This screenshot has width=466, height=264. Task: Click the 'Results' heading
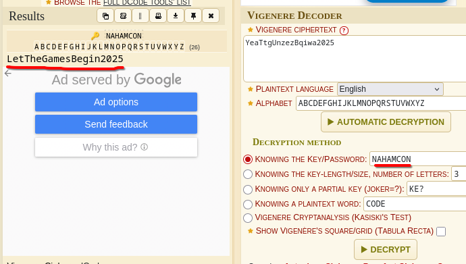26,16
